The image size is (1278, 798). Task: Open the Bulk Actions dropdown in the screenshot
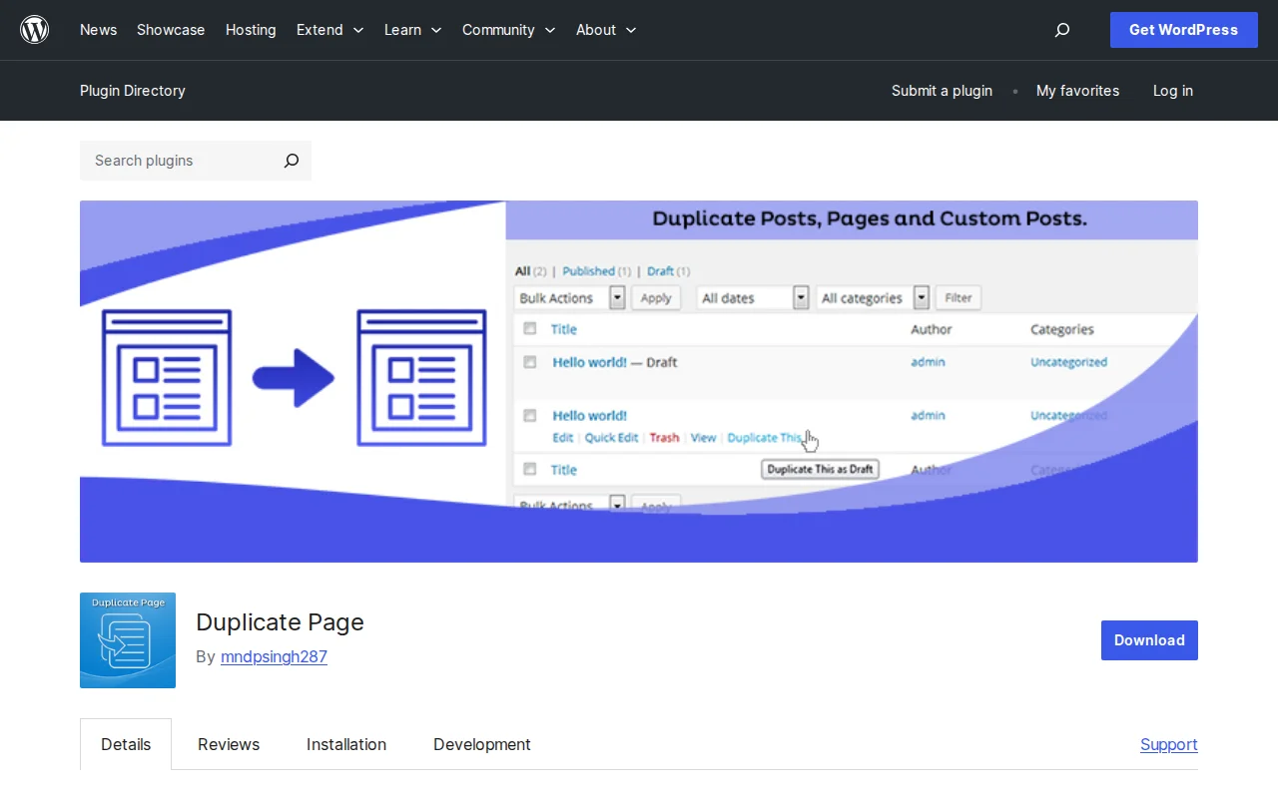[569, 297]
